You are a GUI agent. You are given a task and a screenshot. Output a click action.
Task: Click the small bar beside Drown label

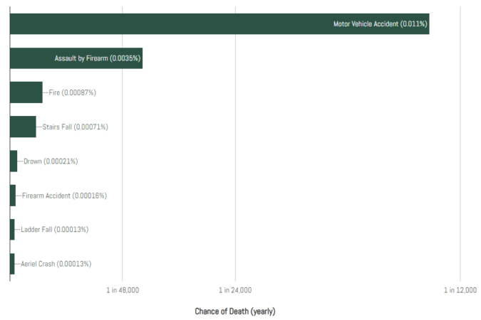(14, 161)
